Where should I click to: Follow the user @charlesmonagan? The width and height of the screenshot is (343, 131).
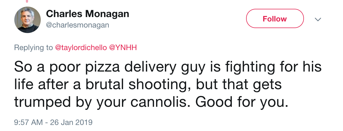click(x=275, y=19)
